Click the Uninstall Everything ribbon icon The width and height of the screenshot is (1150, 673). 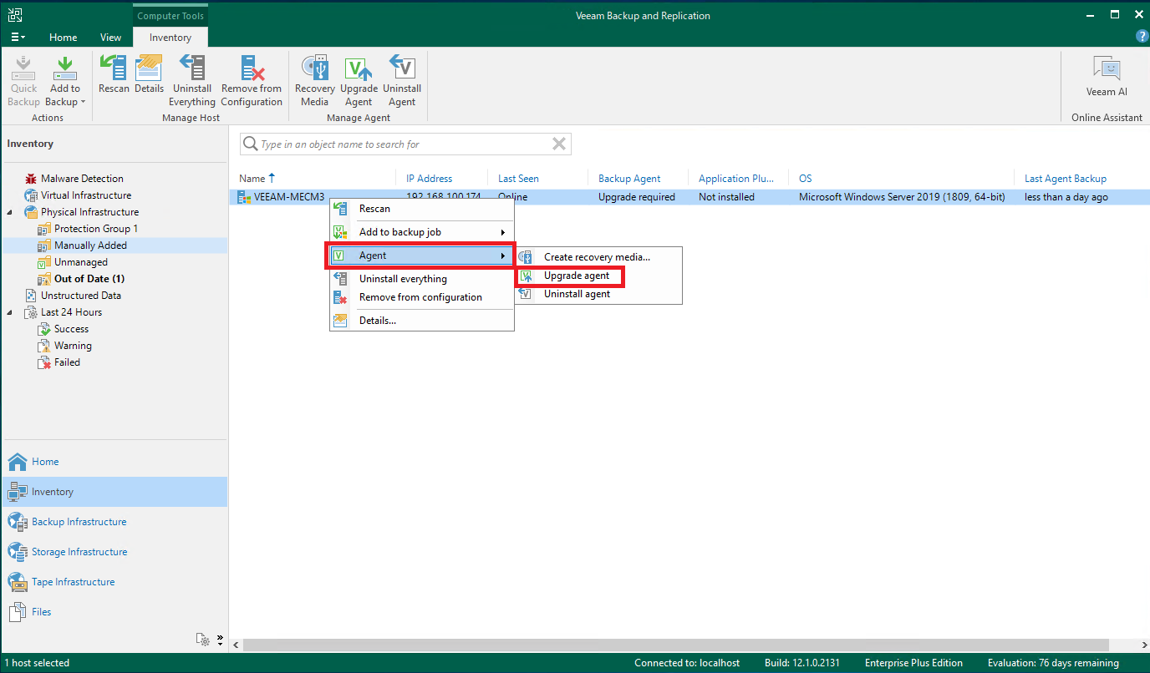coord(192,80)
